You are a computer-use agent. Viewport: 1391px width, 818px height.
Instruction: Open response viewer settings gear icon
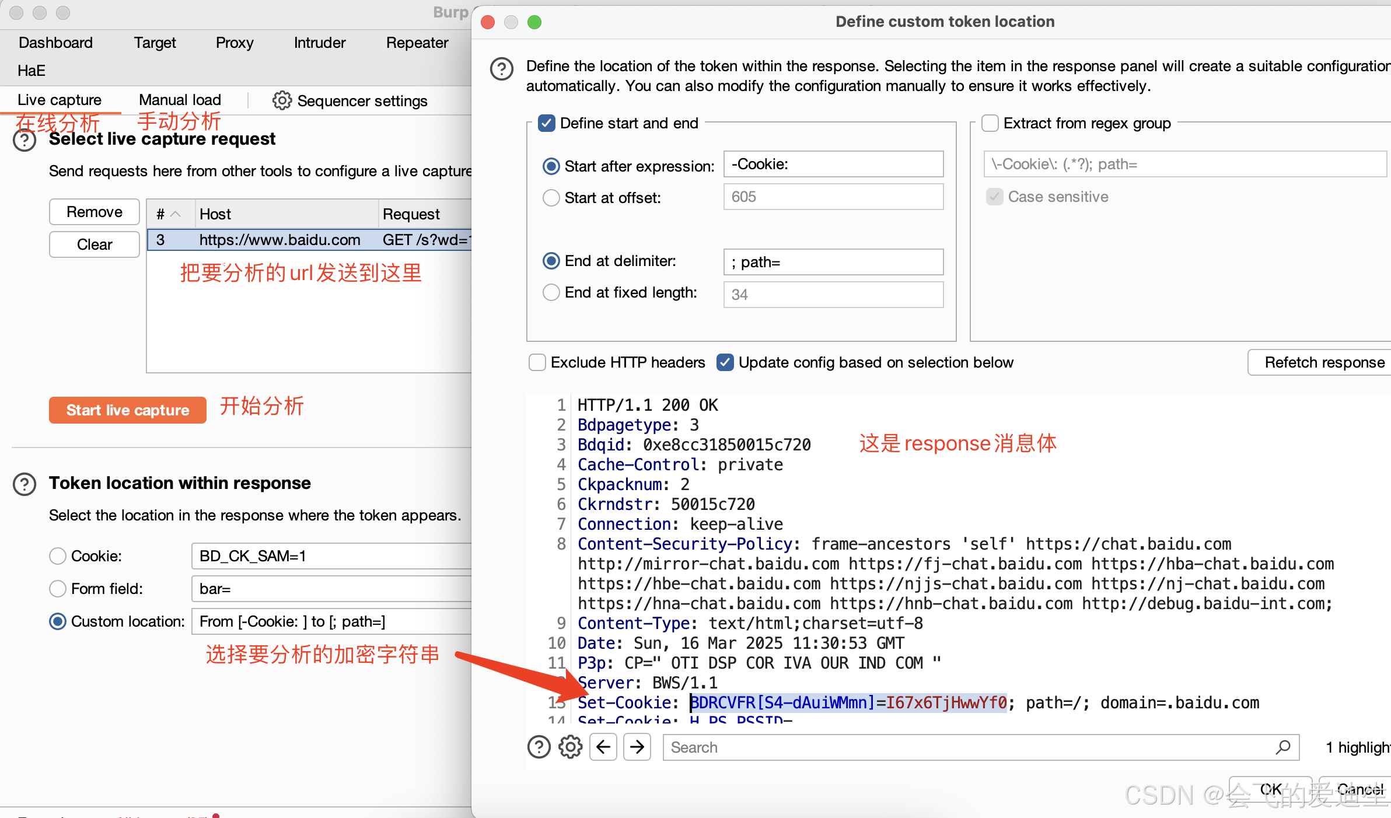(570, 747)
